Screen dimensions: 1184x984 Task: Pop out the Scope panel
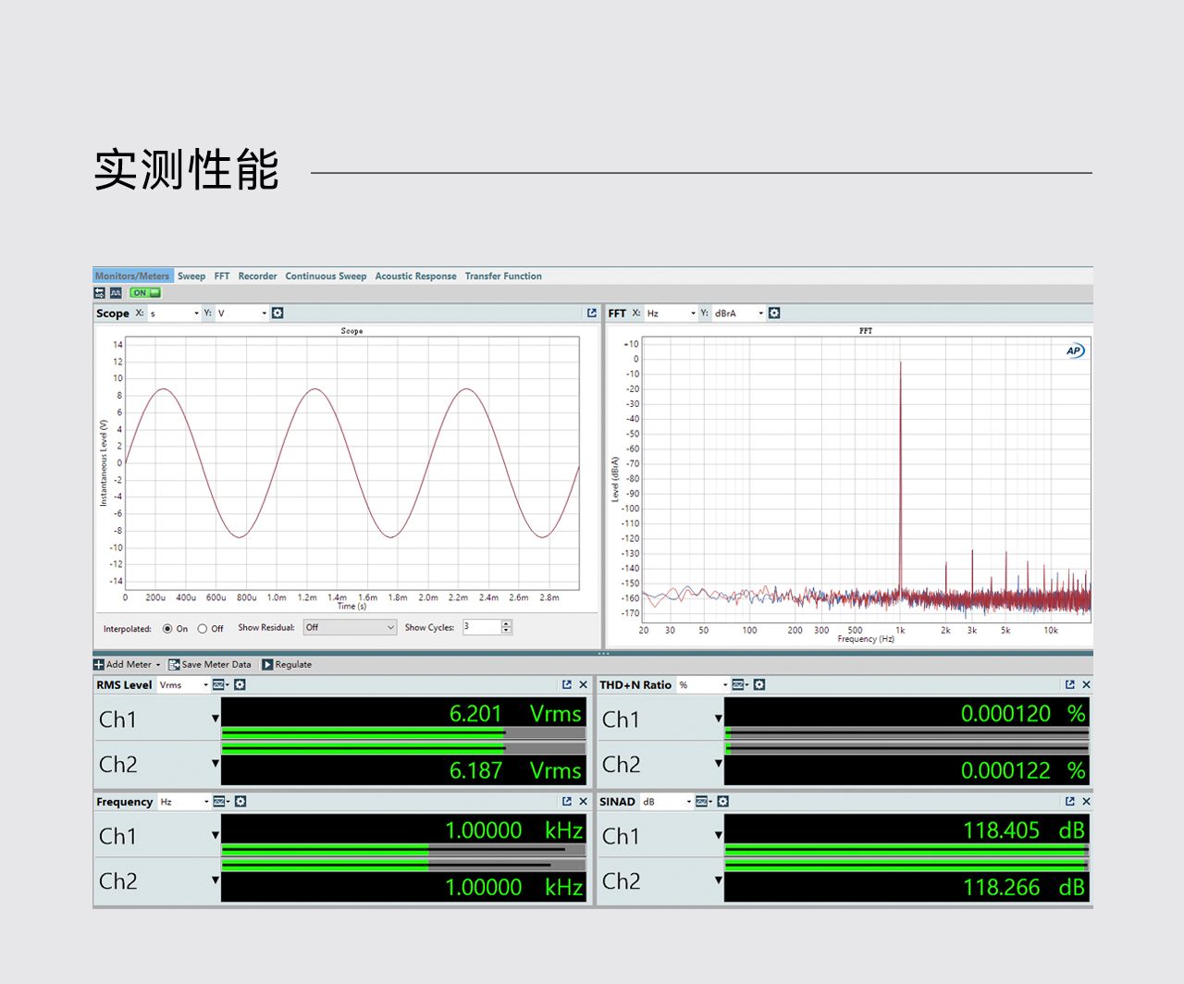[x=592, y=314]
